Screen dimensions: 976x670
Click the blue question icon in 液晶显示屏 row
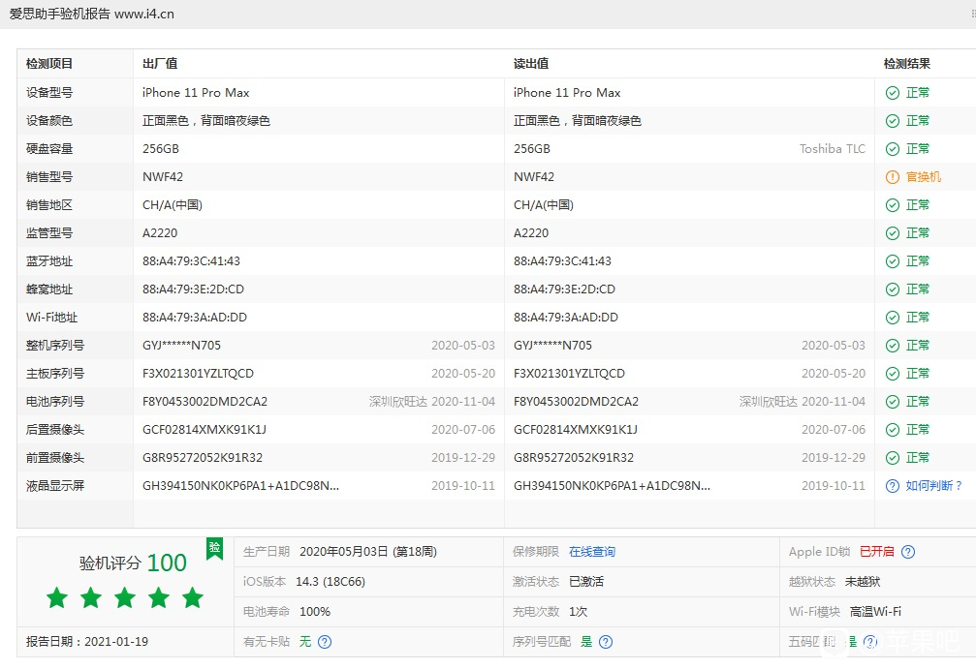click(892, 486)
